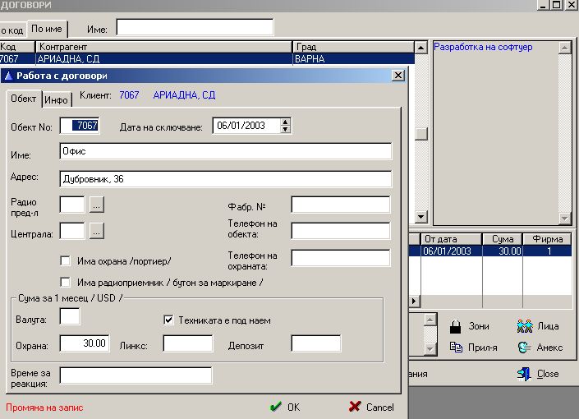The image size is (579, 419).
Task: Click the Охрана amount field 30.00
Action: [x=85, y=343]
